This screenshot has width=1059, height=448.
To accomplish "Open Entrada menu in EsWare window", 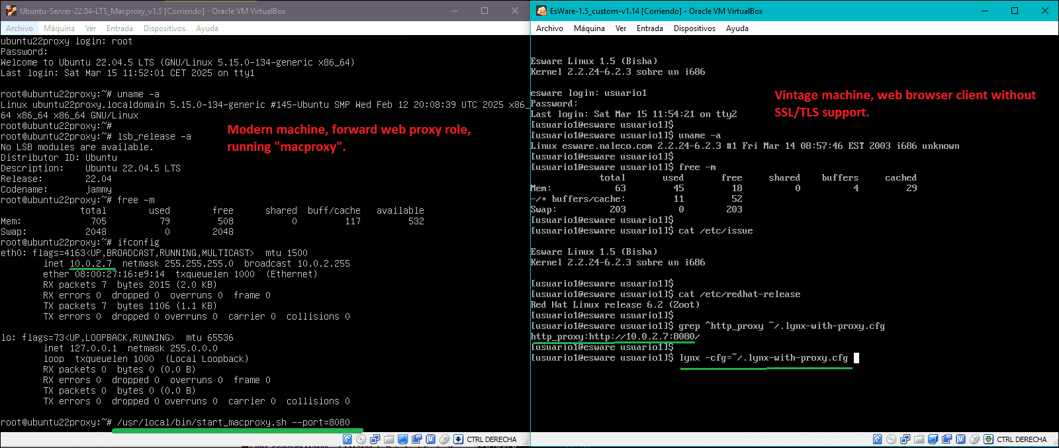I will point(649,28).
